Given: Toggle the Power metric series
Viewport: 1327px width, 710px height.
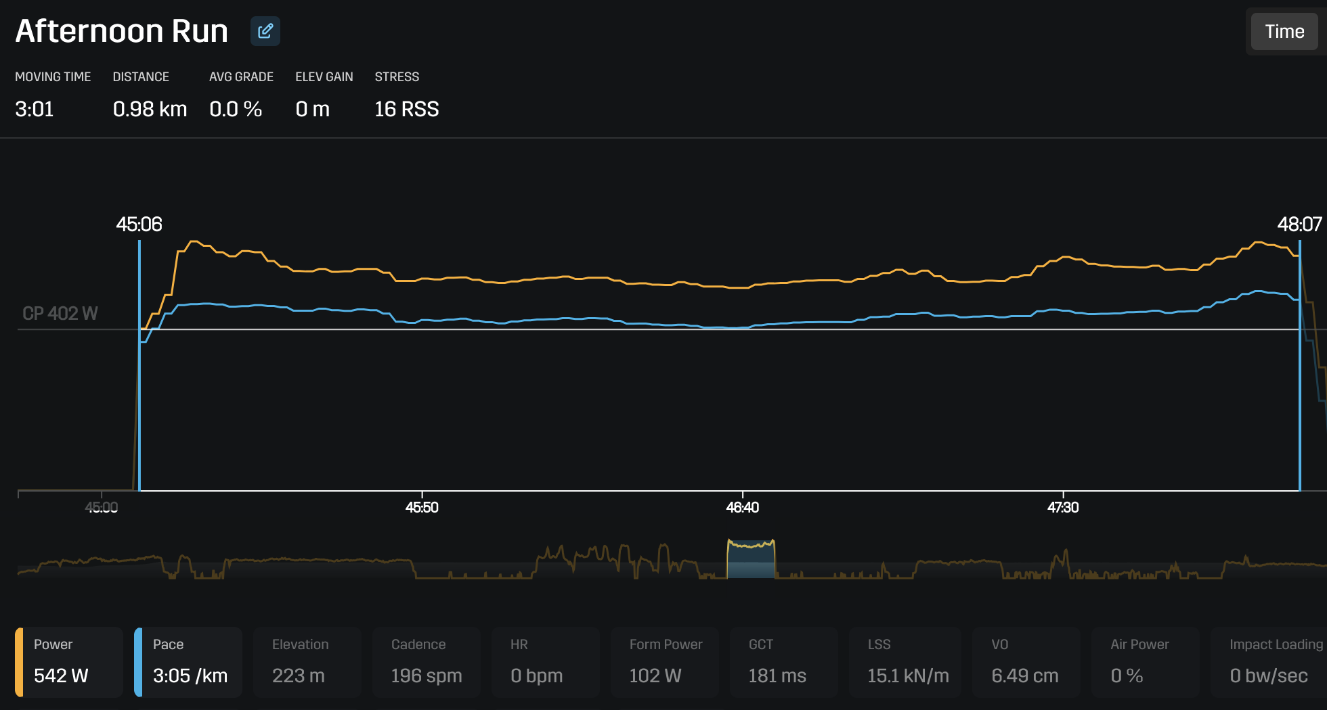Looking at the screenshot, I should [x=69, y=661].
